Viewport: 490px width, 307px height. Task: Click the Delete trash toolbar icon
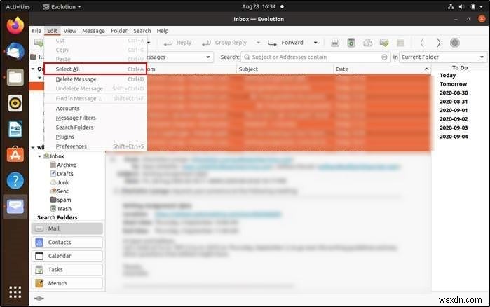pos(351,43)
